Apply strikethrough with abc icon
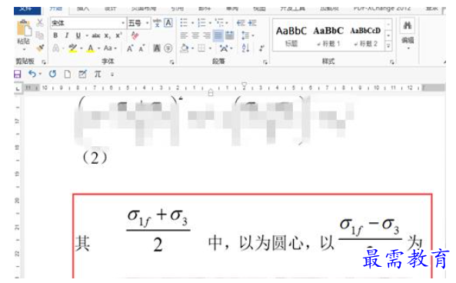 tap(96, 36)
